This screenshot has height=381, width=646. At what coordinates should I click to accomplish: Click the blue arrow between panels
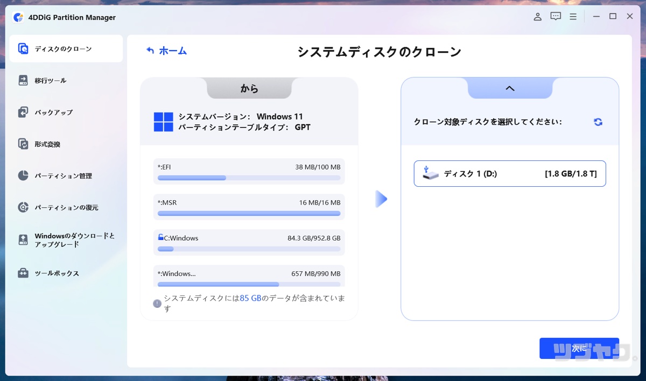click(381, 199)
